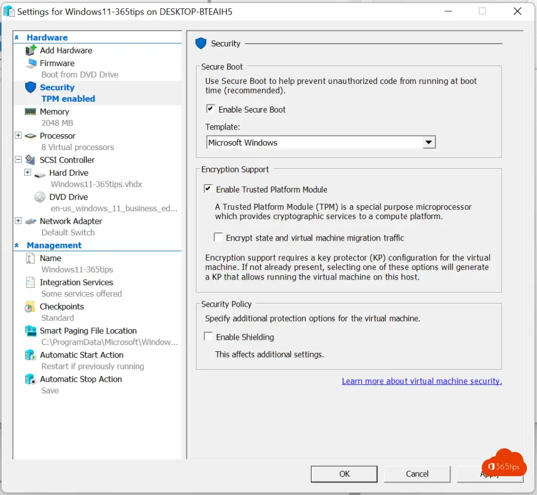Click the Add Hardware icon
This screenshot has height=495, width=537.
[x=30, y=50]
